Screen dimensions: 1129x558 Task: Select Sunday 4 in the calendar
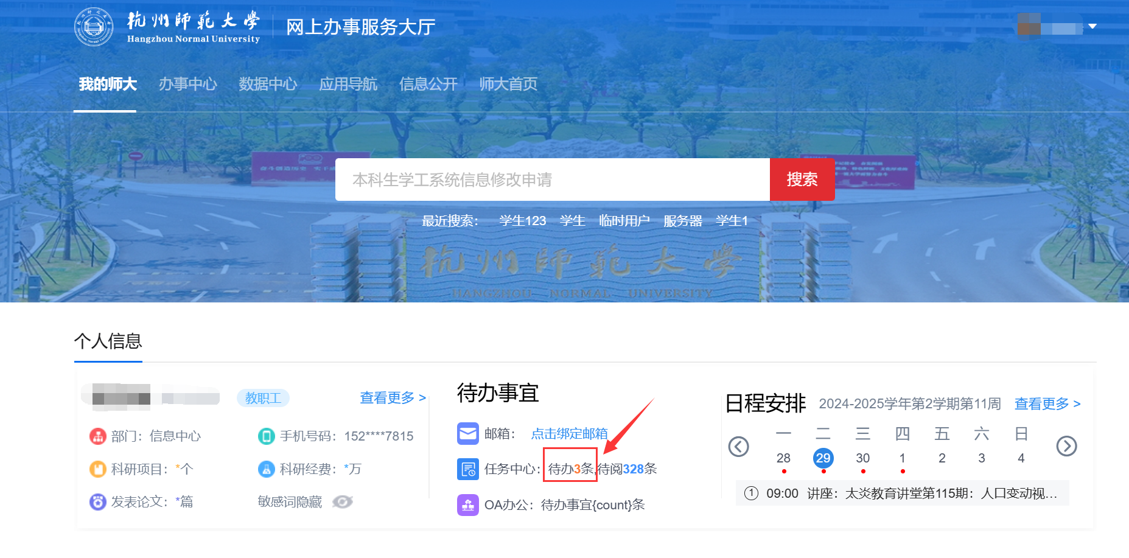1021,458
